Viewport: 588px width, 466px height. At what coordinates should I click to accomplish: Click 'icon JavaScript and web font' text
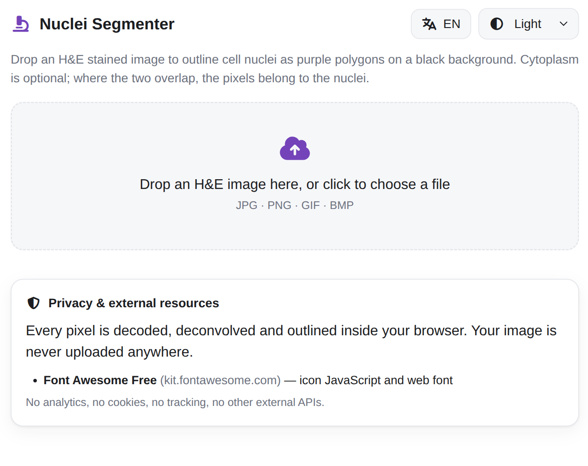click(376, 380)
